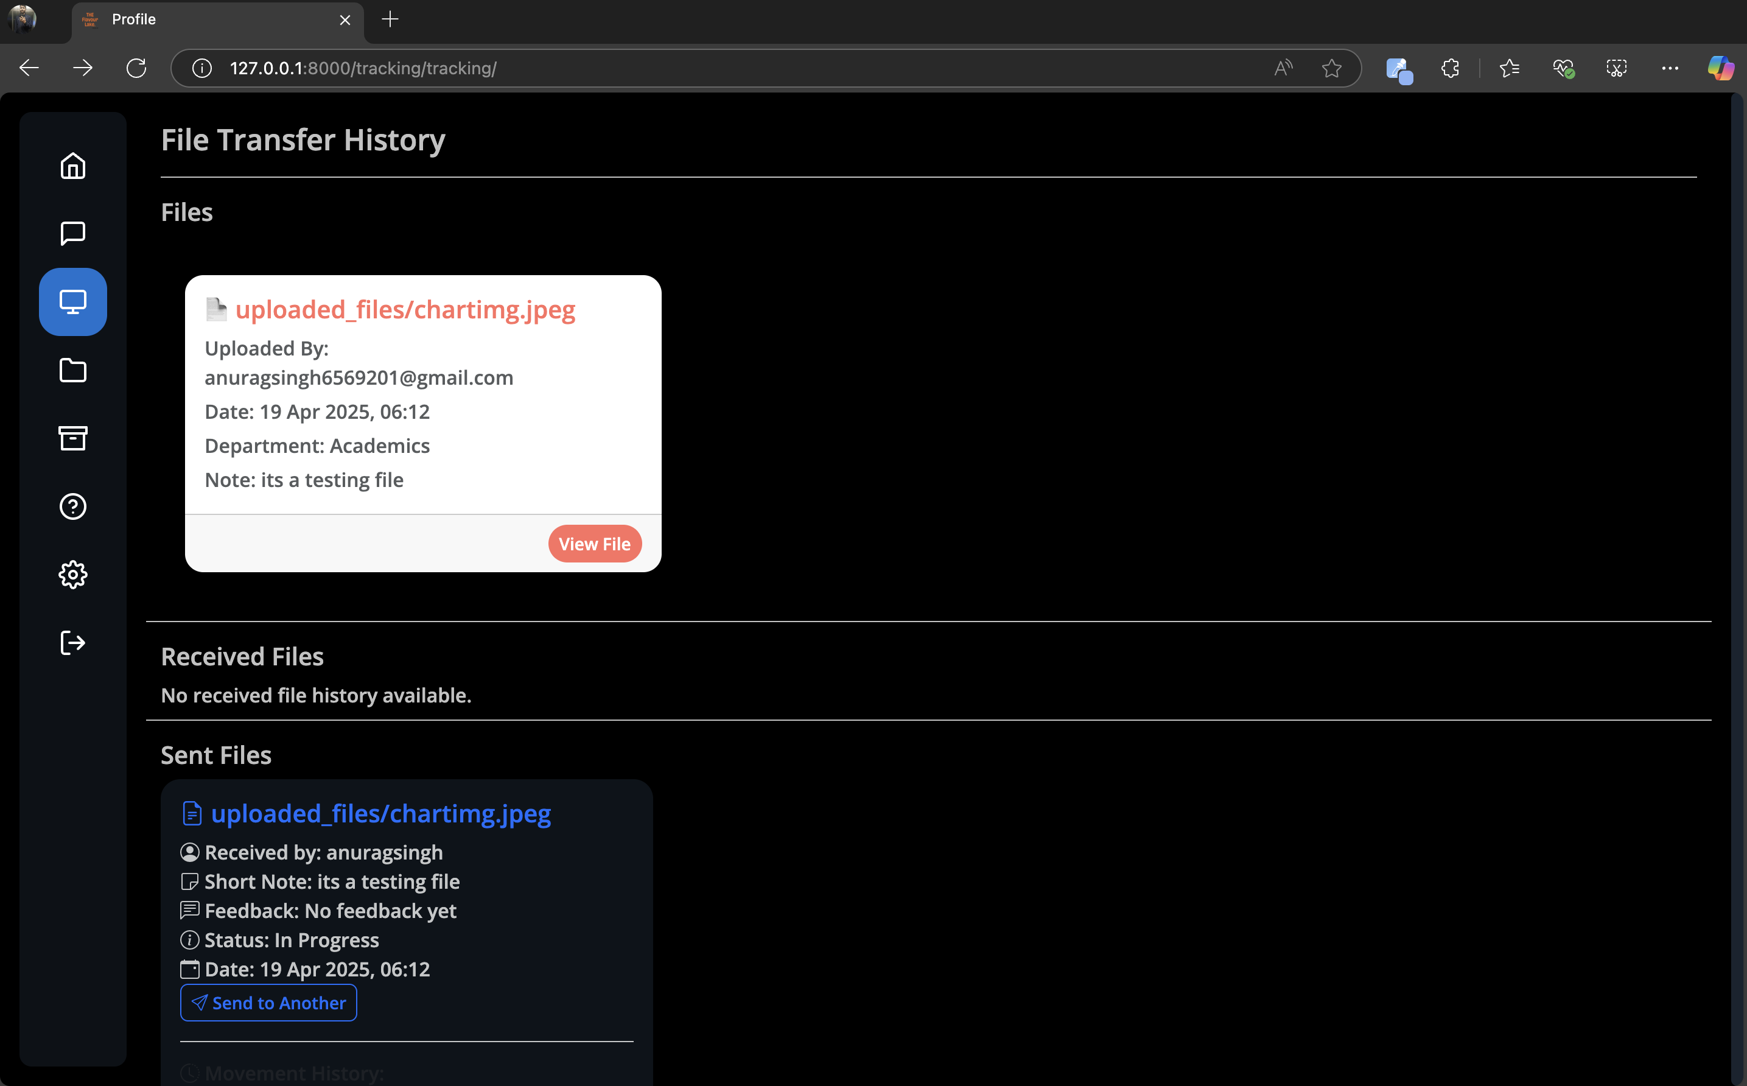Open the help question mark icon
1747x1086 pixels.
[72, 506]
